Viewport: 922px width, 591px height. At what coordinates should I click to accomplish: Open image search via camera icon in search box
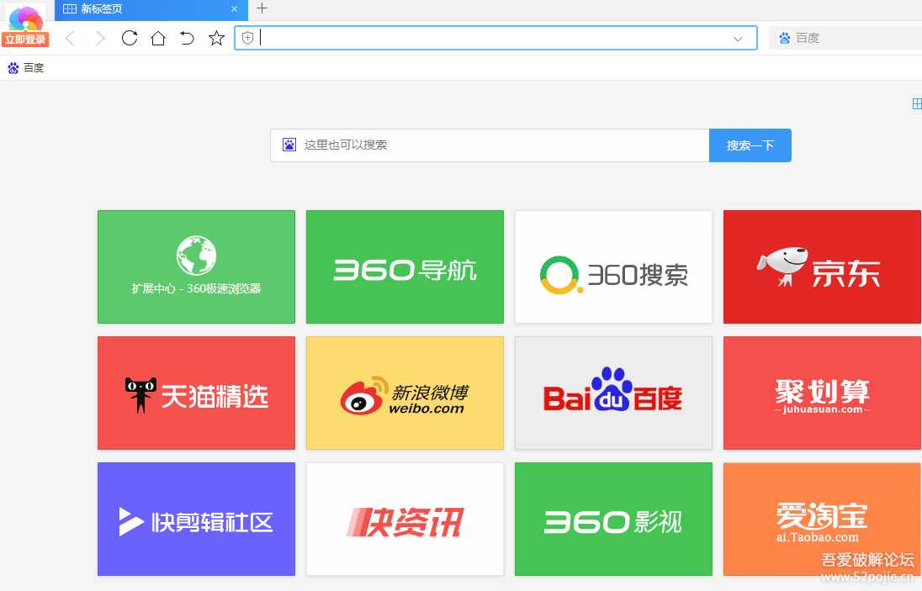pos(289,145)
